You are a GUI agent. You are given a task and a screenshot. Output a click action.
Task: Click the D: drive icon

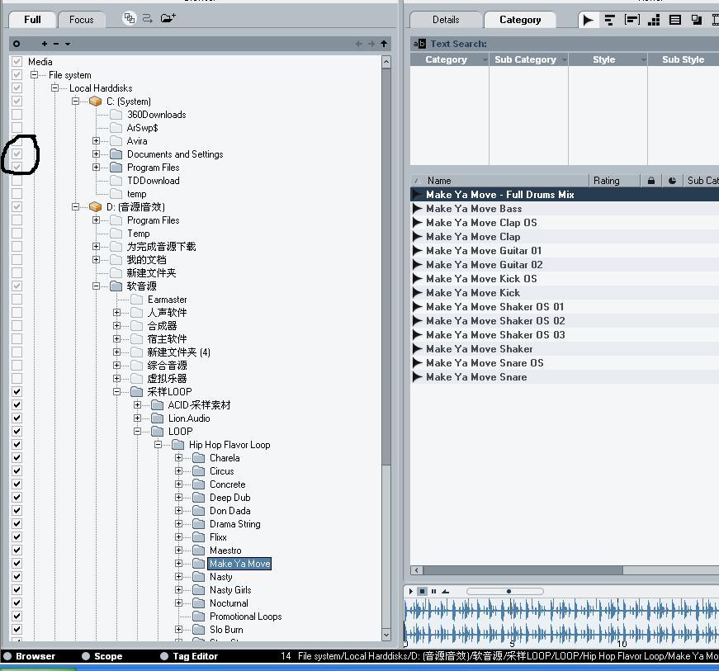96,206
